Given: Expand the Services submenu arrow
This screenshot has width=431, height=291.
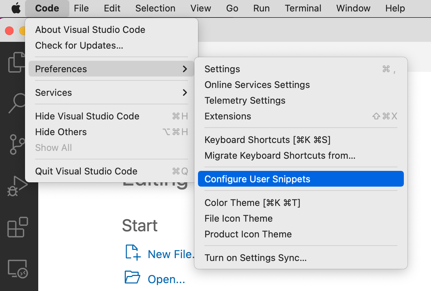Looking at the screenshot, I should [x=185, y=93].
